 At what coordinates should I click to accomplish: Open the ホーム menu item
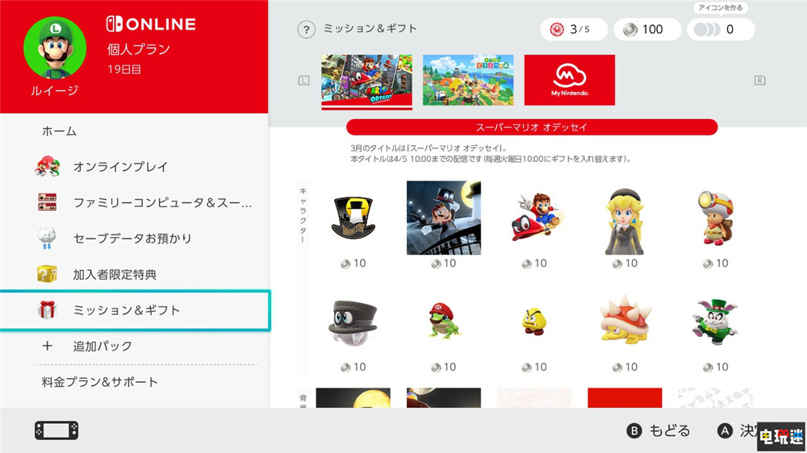pos(59,131)
